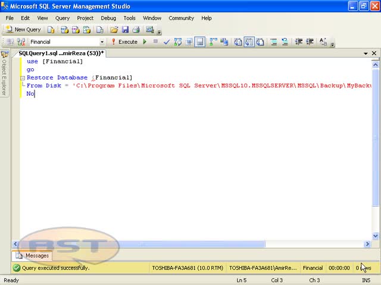Viewport: 381px width, 285px height.
Task: Open the View menu
Action: click(x=42, y=18)
